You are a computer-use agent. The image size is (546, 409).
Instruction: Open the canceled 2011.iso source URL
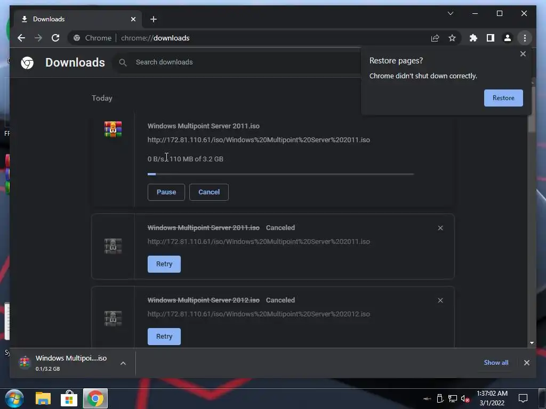pyautogui.click(x=259, y=241)
